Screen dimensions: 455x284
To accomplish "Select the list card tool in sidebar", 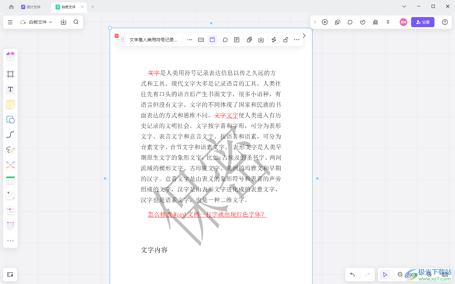I will [x=10, y=210].
